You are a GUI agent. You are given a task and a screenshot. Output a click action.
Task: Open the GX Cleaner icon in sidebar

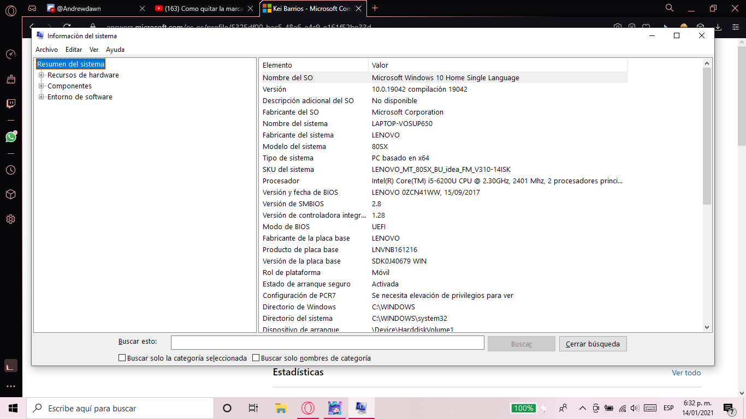coord(10,79)
